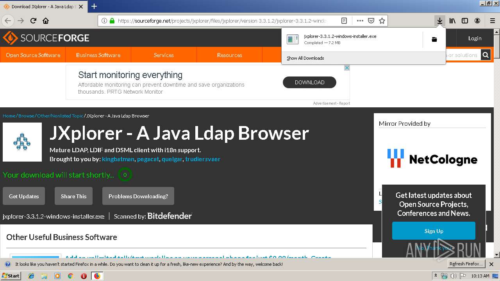Click the volume icon in system tray
The image size is (500, 281).
[453, 276]
